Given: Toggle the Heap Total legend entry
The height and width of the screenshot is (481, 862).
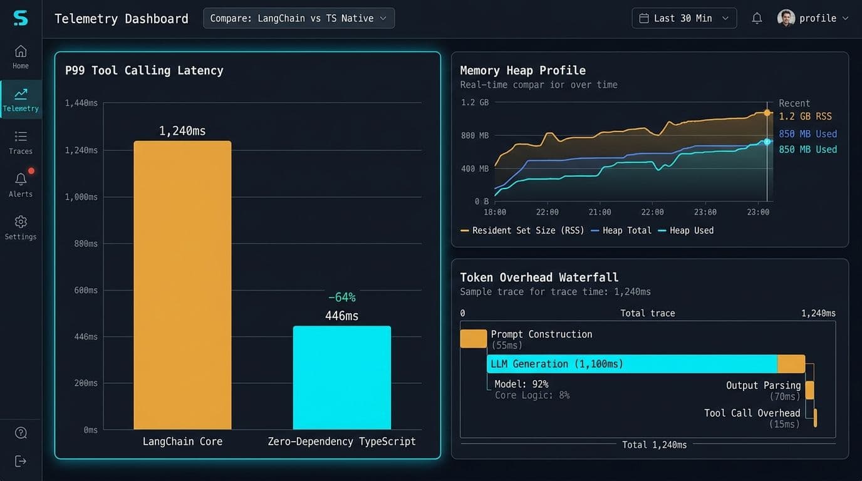Looking at the screenshot, I should pyautogui.click(x=621, y=230).
